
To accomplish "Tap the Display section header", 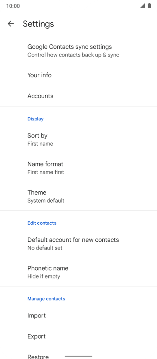I will 35,118.
